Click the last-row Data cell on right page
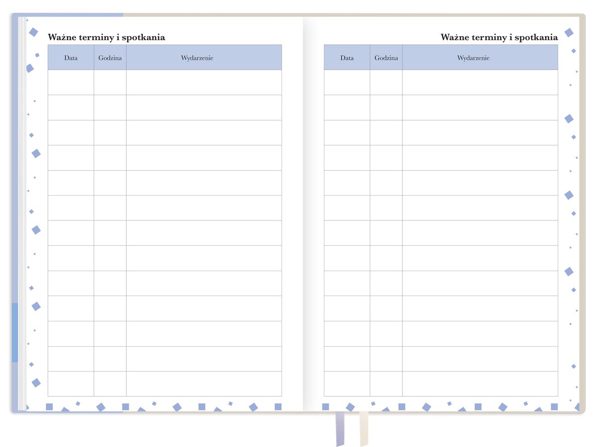 point(347,384)
